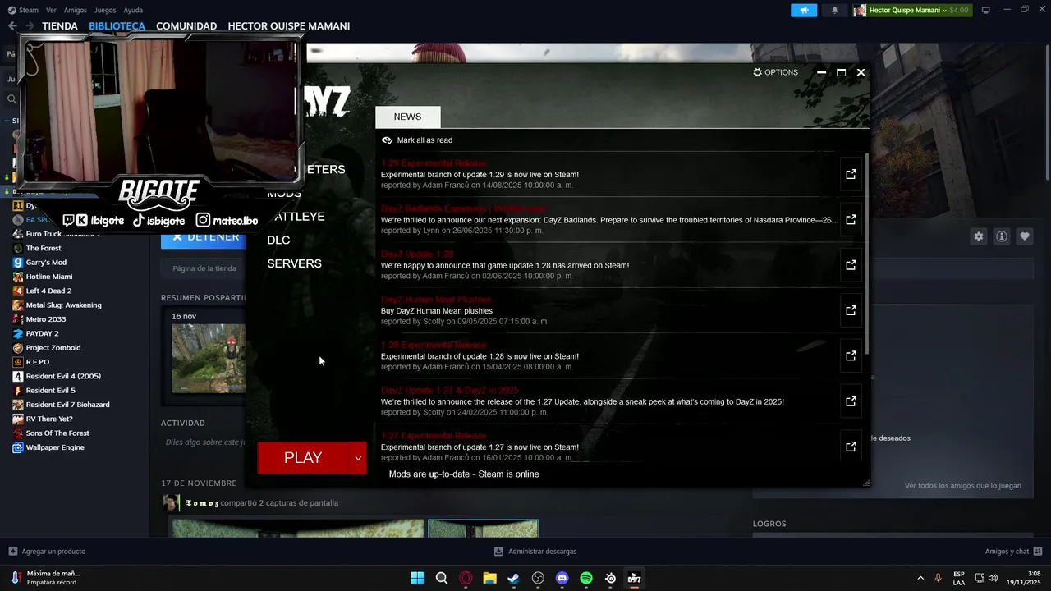Open external link for Human Meat Plushies news
The width and height of the screenshot is (1051, 591).
click(851, 310)
